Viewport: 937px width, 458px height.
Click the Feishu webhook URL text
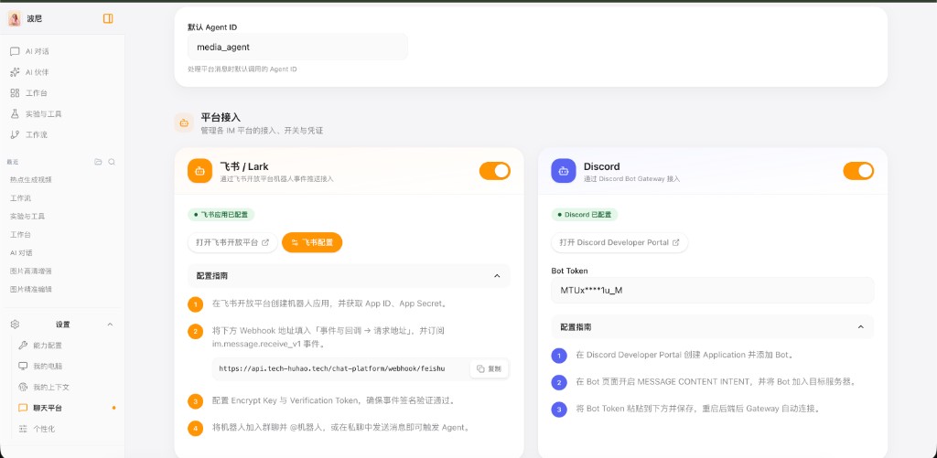coord(331,369)
